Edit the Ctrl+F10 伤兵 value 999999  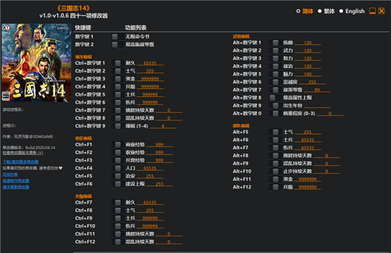150,226
